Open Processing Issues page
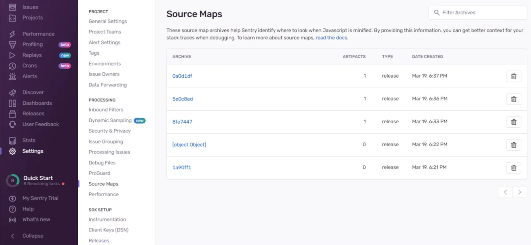531x245 pixels. coord(109,152)
